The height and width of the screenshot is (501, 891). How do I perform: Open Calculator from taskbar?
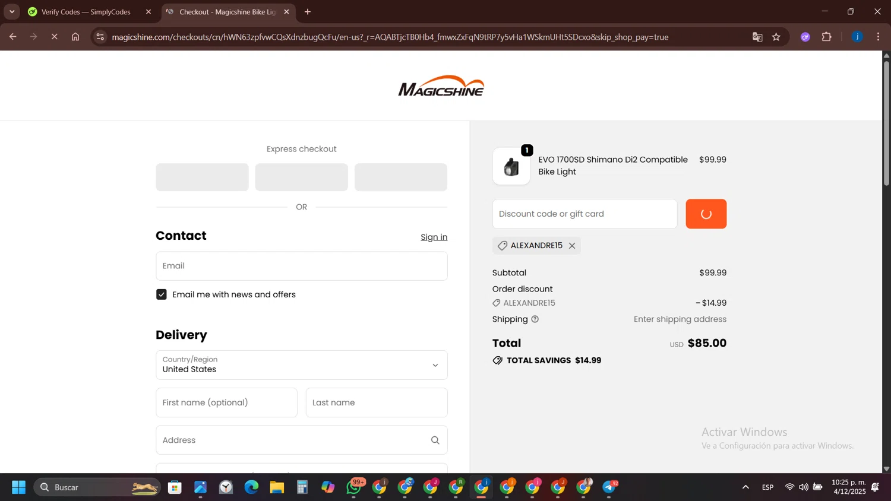[302, 487]
